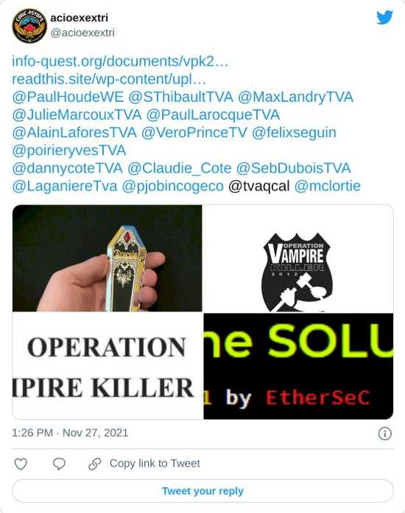Click the chain link icon
The width and height of the screenshot is (405, 513).
(x=95, y=464)
